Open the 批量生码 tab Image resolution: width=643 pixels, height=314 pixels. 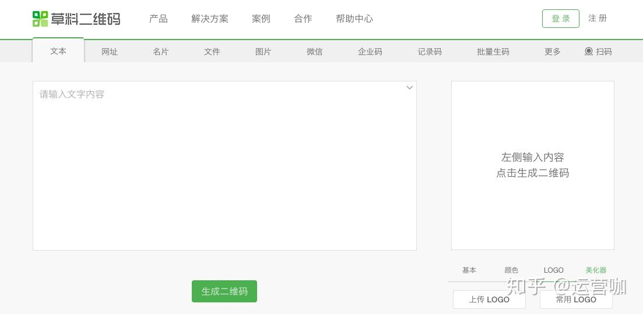click(493, 52)
